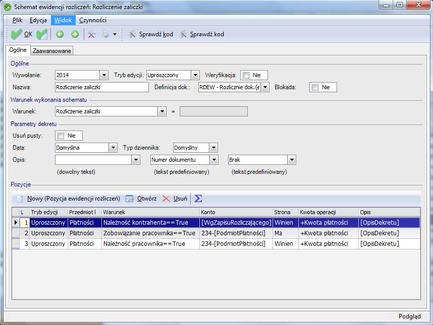Open the tools wrench icon in toolbar
Image resolution: width=433 pixels, height=325 pixels.
pyautogui.click(x=92, y=34)
